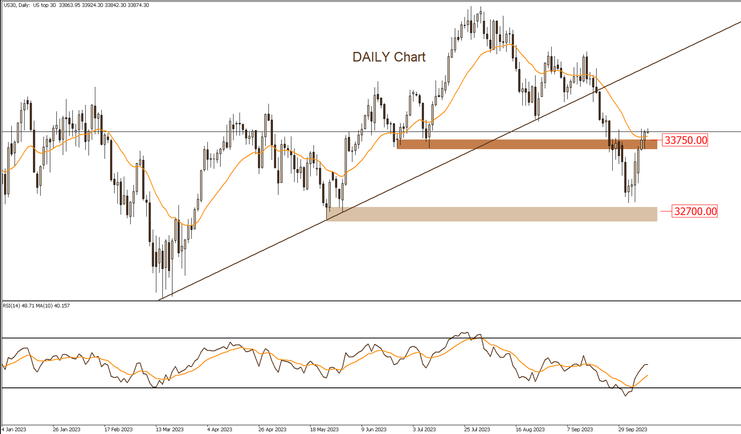The height and width of the screenshot is (434, 741).
Task: Click the 13 Mar 2023 date label
Action: 169,429
